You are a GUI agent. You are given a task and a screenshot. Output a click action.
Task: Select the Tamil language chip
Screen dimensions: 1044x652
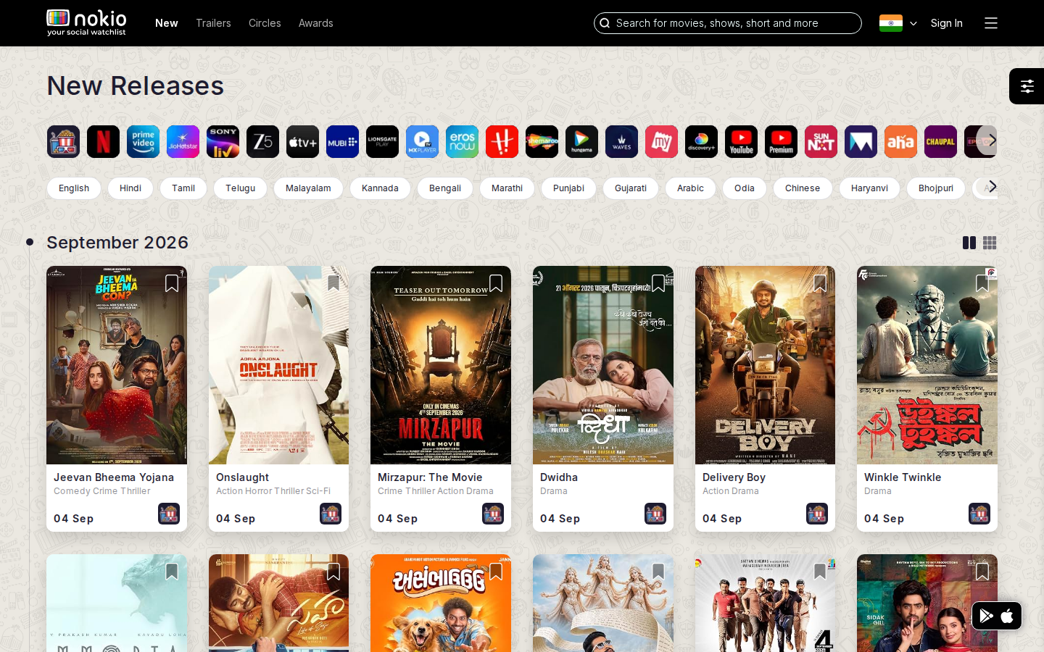[183, 188]
